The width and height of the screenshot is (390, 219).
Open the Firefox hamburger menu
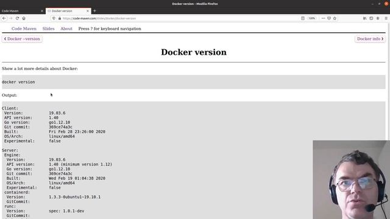point(386,18)
